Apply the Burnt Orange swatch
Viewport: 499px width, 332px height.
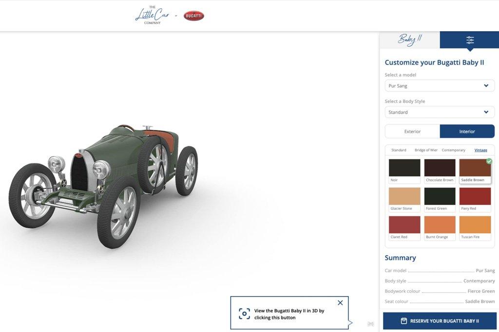pyautogui.click(x=440, y=228)
